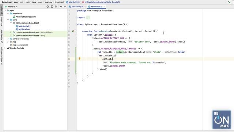Viewport: 234px width, 132px height.
Task: Click getBooleanExtra call on line 16
Action: (134, 52)
